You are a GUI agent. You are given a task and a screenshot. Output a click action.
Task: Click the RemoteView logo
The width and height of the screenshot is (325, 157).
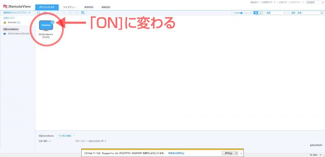click(x=17, y=6)
